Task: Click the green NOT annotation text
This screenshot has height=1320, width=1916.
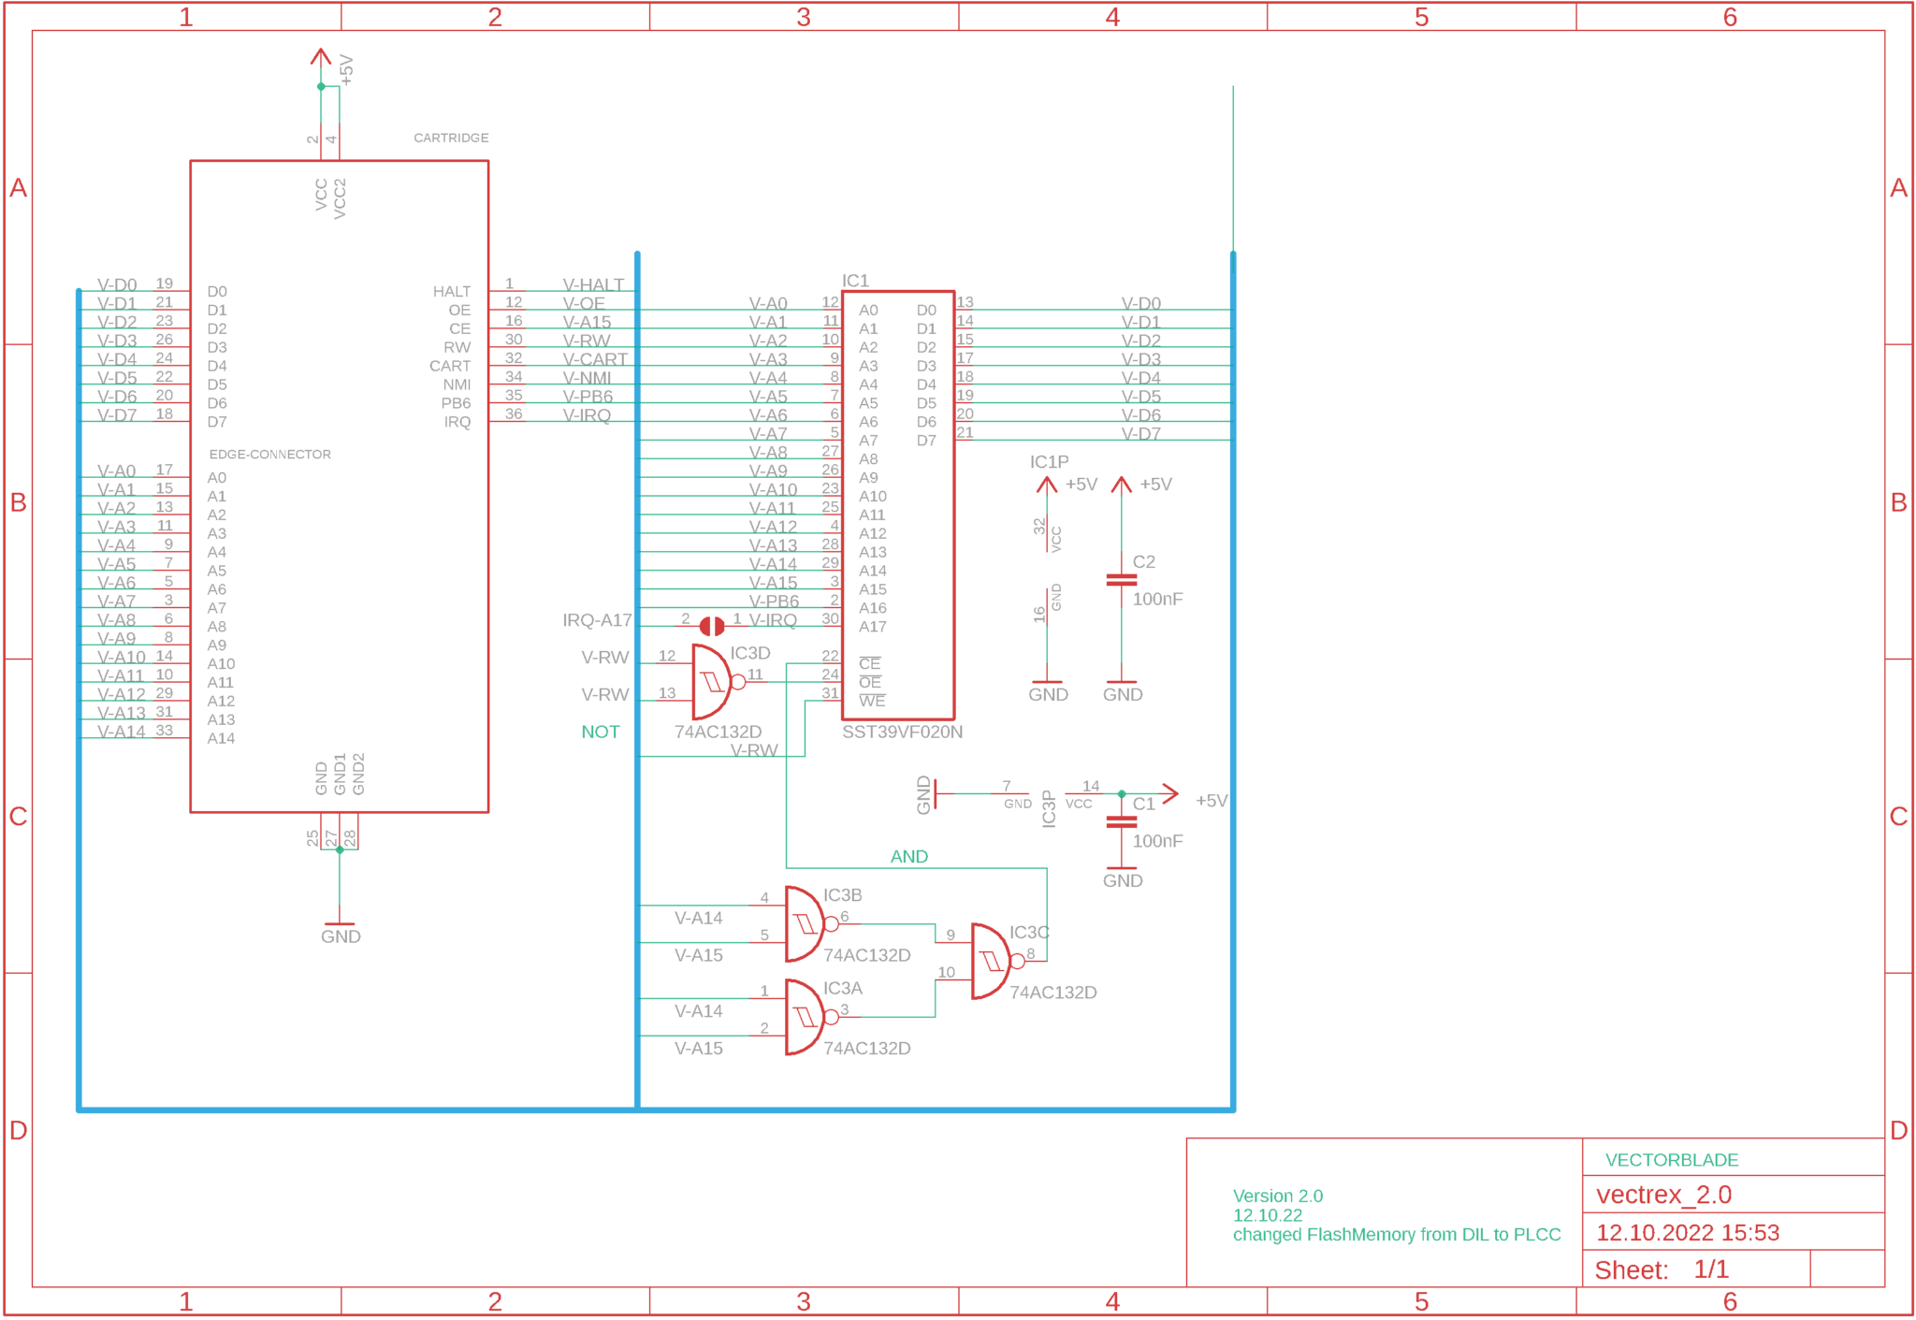Action: tap(600, 733)
